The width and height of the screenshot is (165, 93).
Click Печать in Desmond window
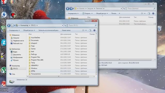(114, 13)
